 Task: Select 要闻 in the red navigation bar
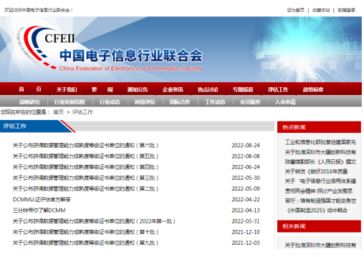click(x=102, y=89)
